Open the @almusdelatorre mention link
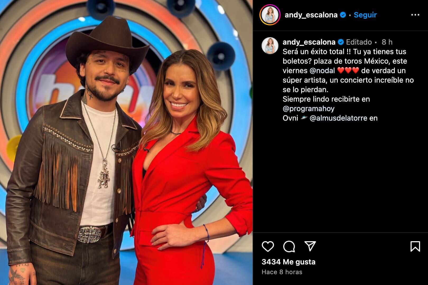This screenshot has width=428, height=285. tap(338, 118)
